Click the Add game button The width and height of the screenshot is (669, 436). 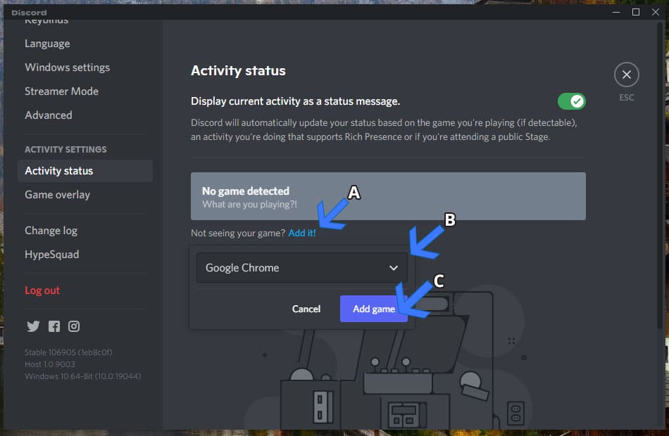(373, 309)
